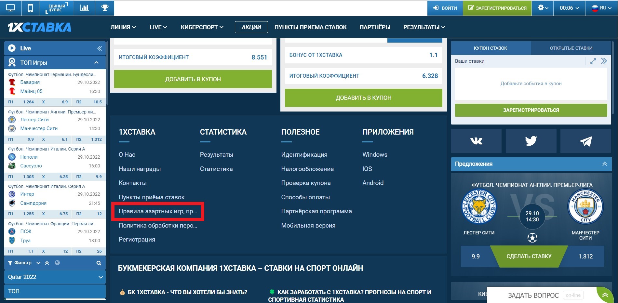The image size is (618, 303).
Task: Open Пункты приема ставок page
Action: point(310,27)
